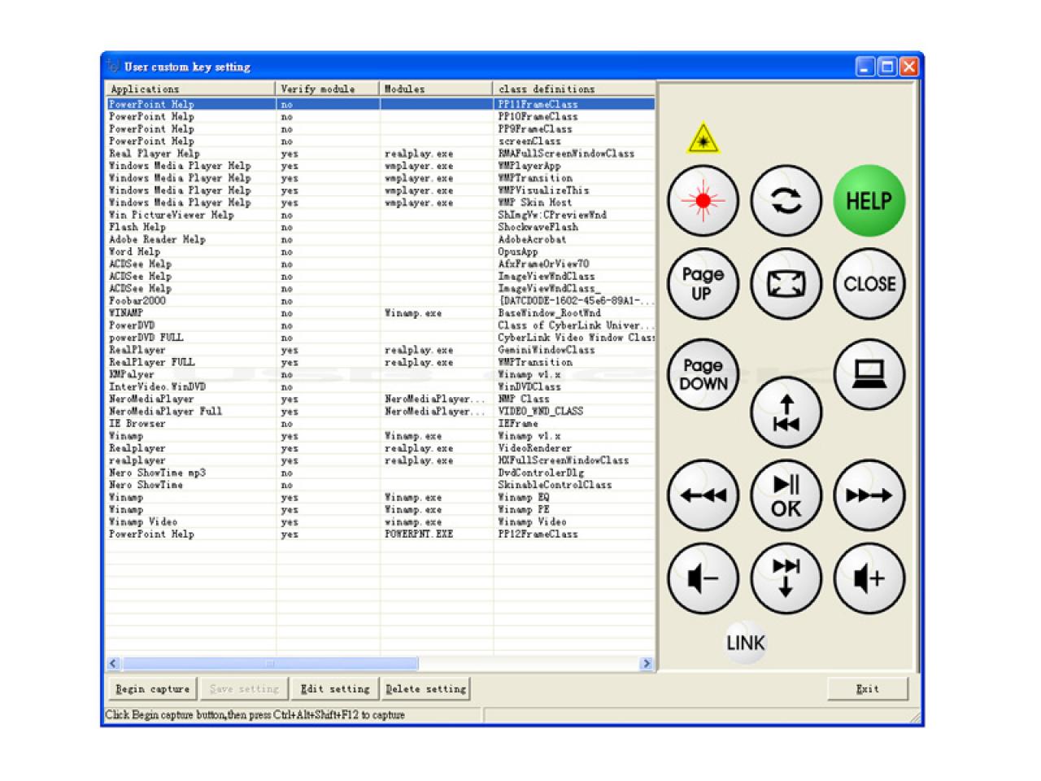This screenshot has width=1041, height=781.
Task: Click the Delete setting button
Action: 426,689
